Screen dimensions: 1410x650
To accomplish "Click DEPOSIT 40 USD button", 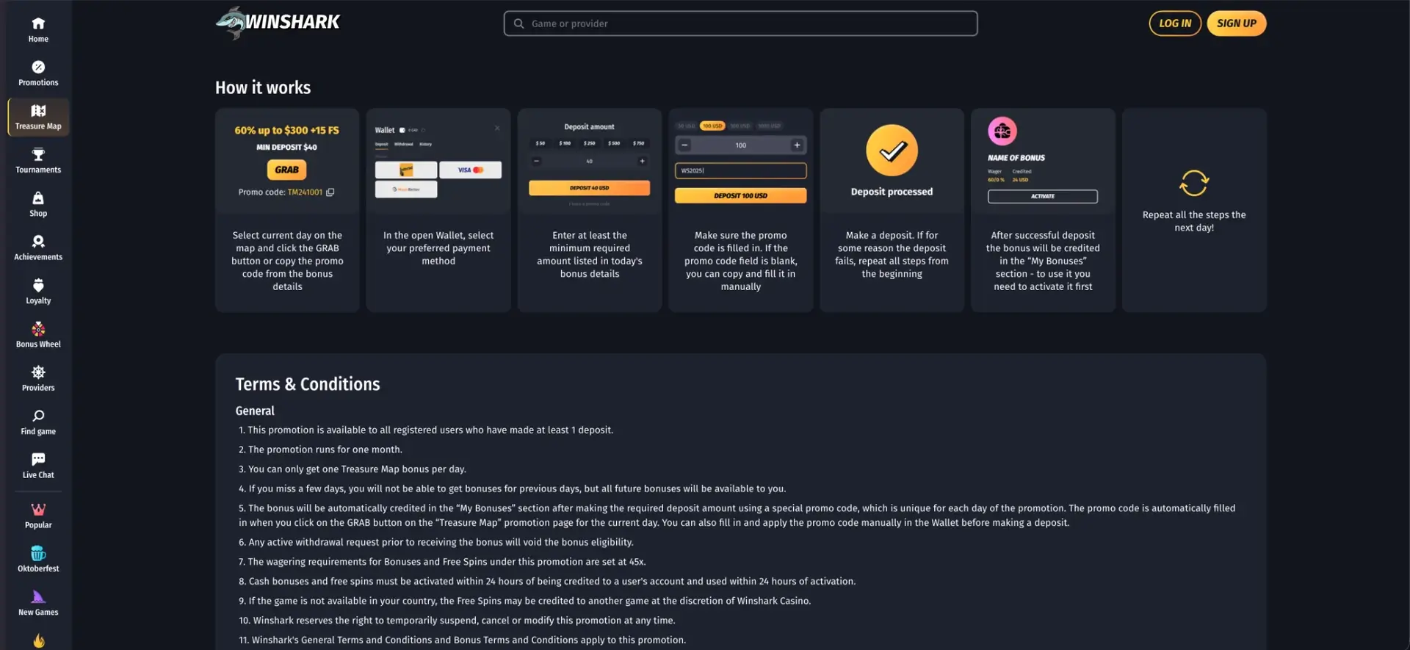I will (x=589, y=188).
